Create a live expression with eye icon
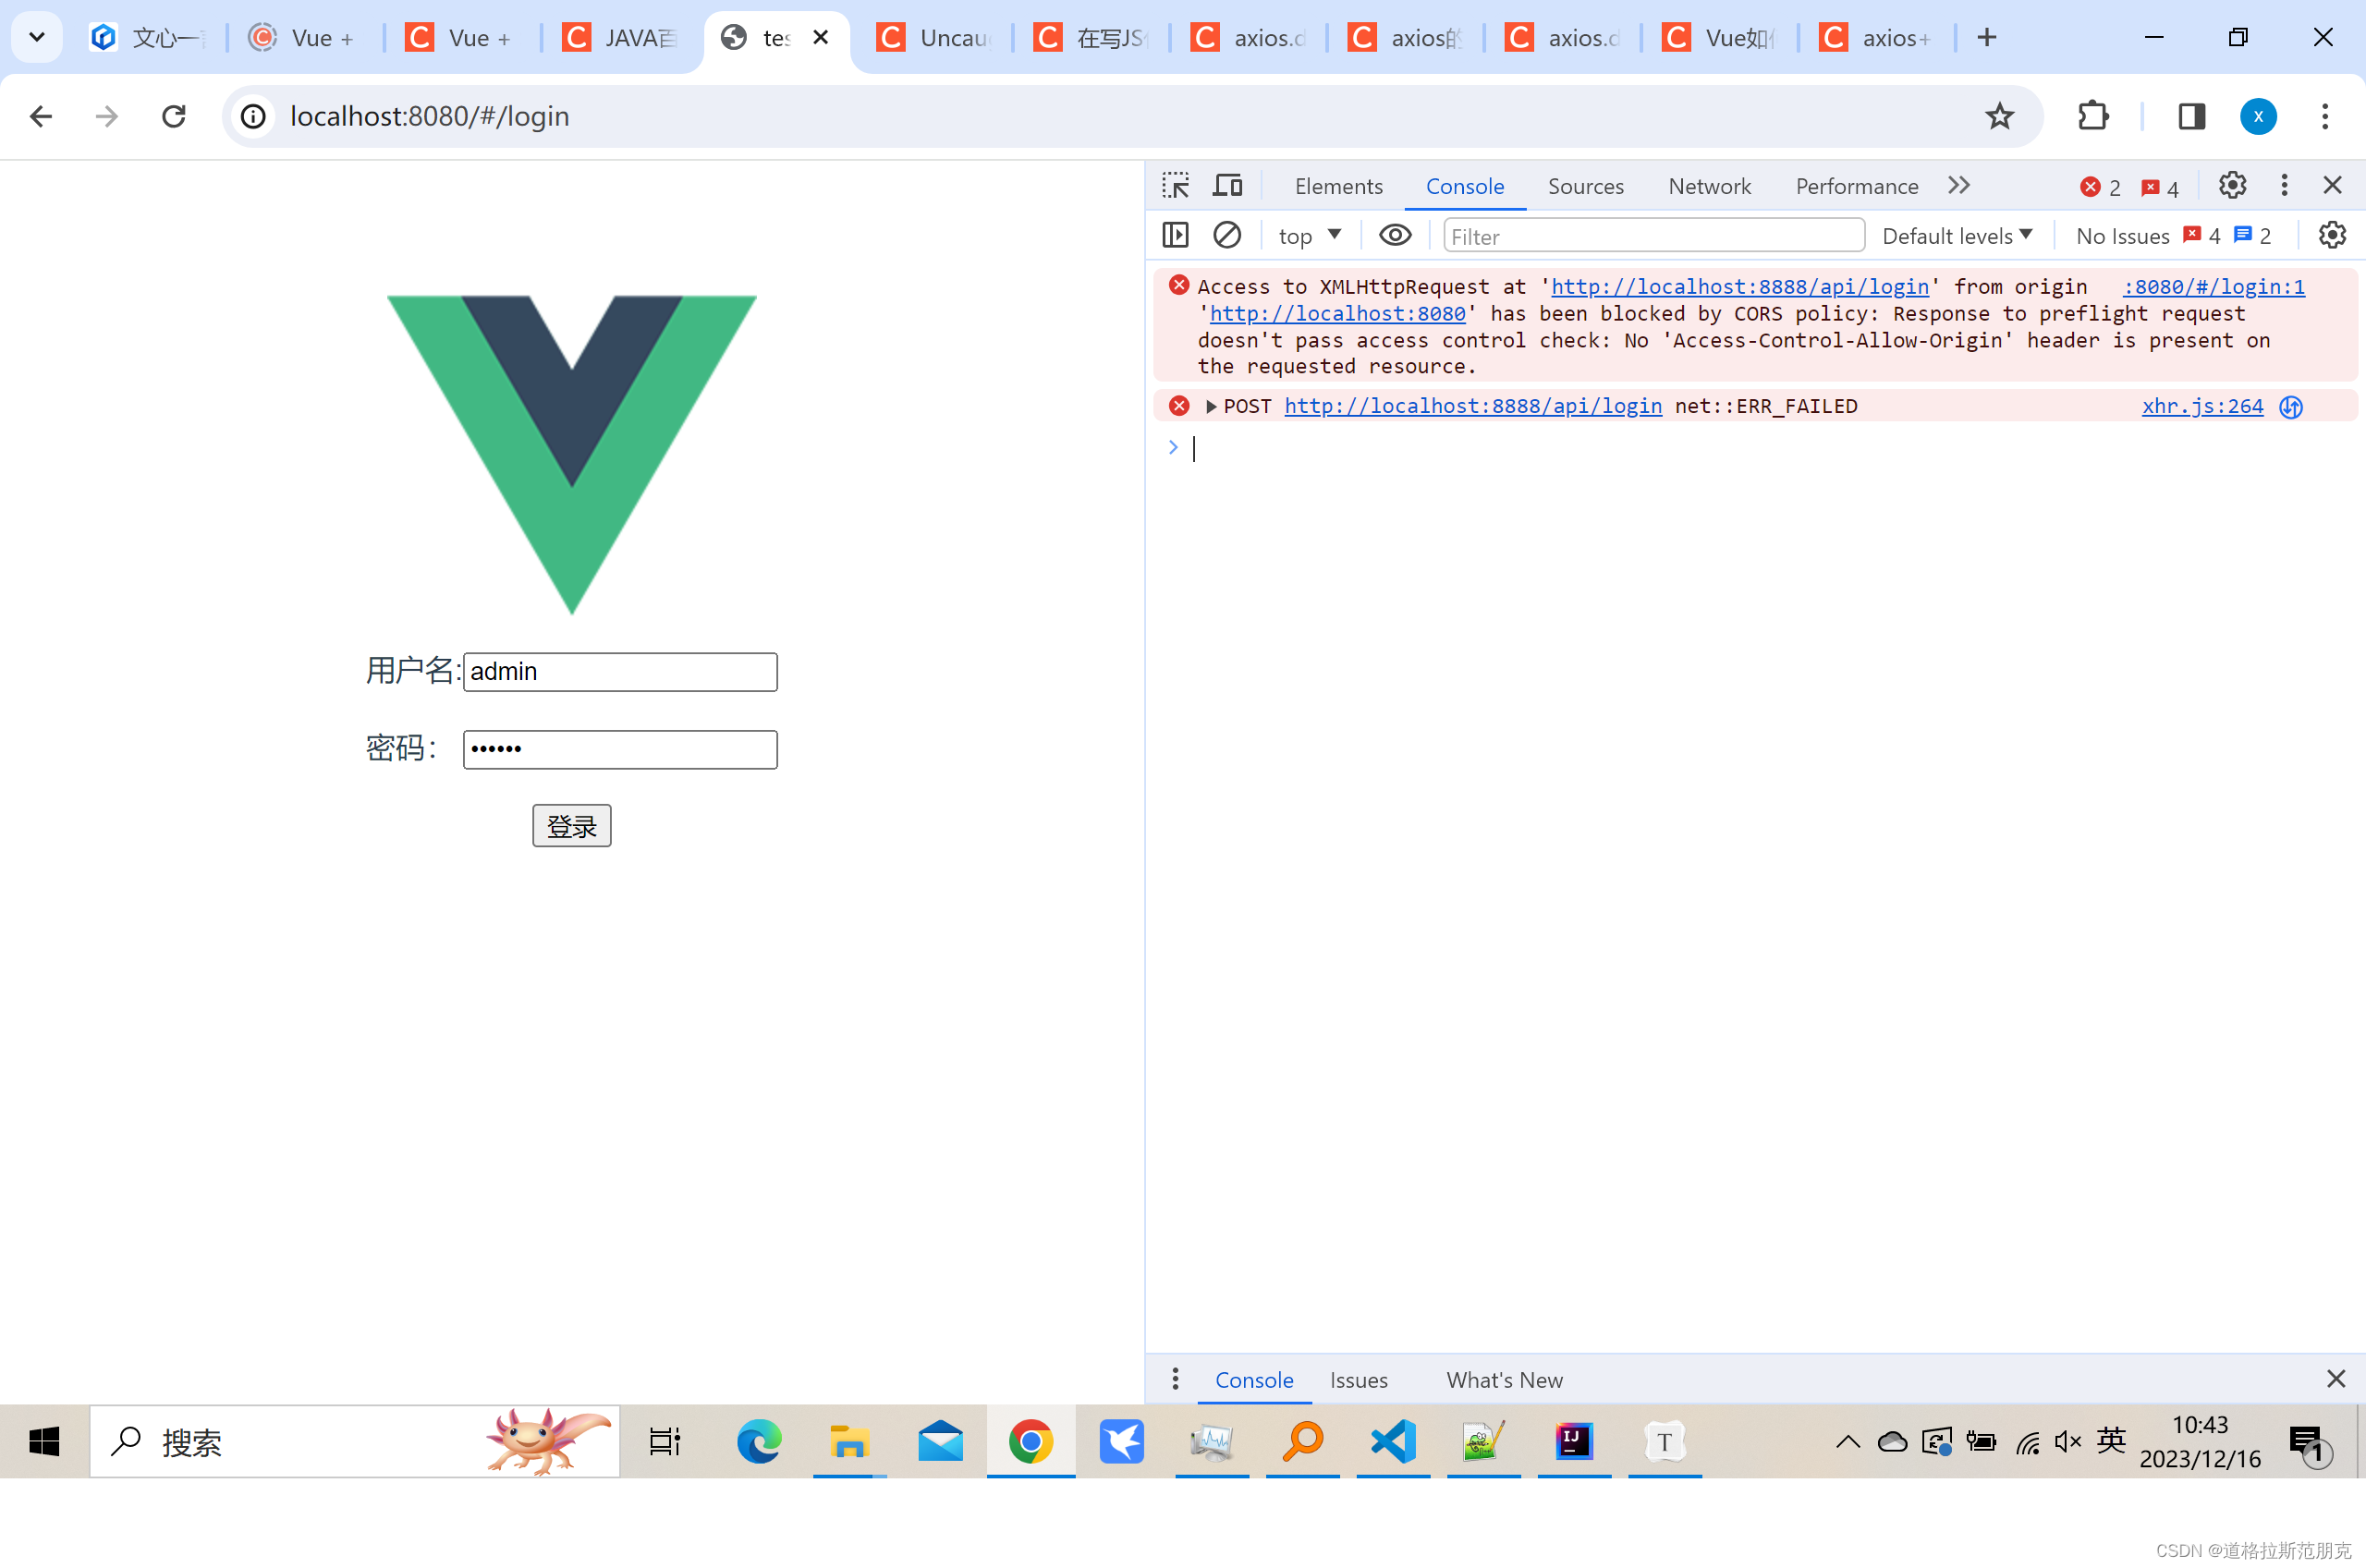The width and height of the screenshot is (2366, 1568). click(1395, 236)
